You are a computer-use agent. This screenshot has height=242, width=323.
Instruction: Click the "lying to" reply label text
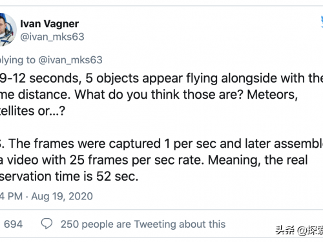pos(17,60)
